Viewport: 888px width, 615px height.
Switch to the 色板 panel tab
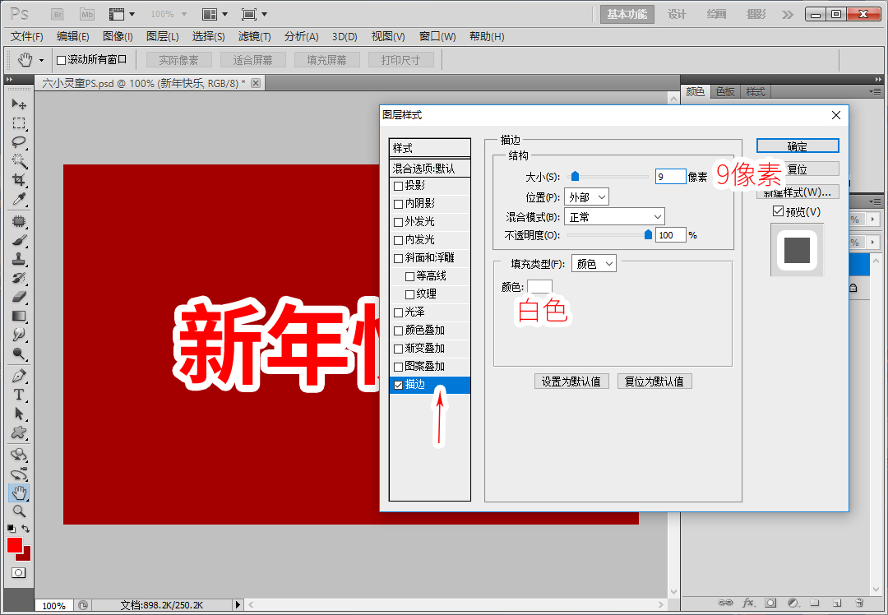point(725,92)
